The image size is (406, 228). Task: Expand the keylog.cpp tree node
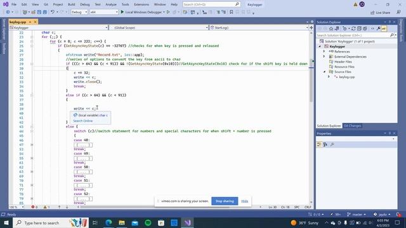pos(329,77)
